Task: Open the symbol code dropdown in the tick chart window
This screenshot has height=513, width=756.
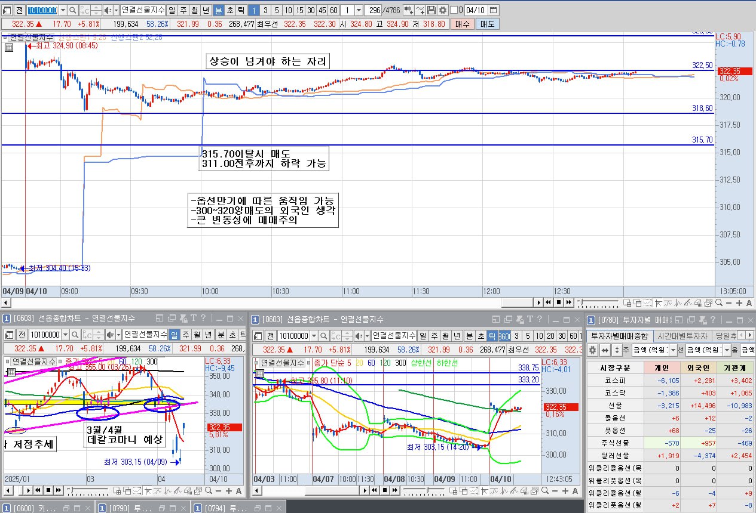Action: click(x=315, y=336)
